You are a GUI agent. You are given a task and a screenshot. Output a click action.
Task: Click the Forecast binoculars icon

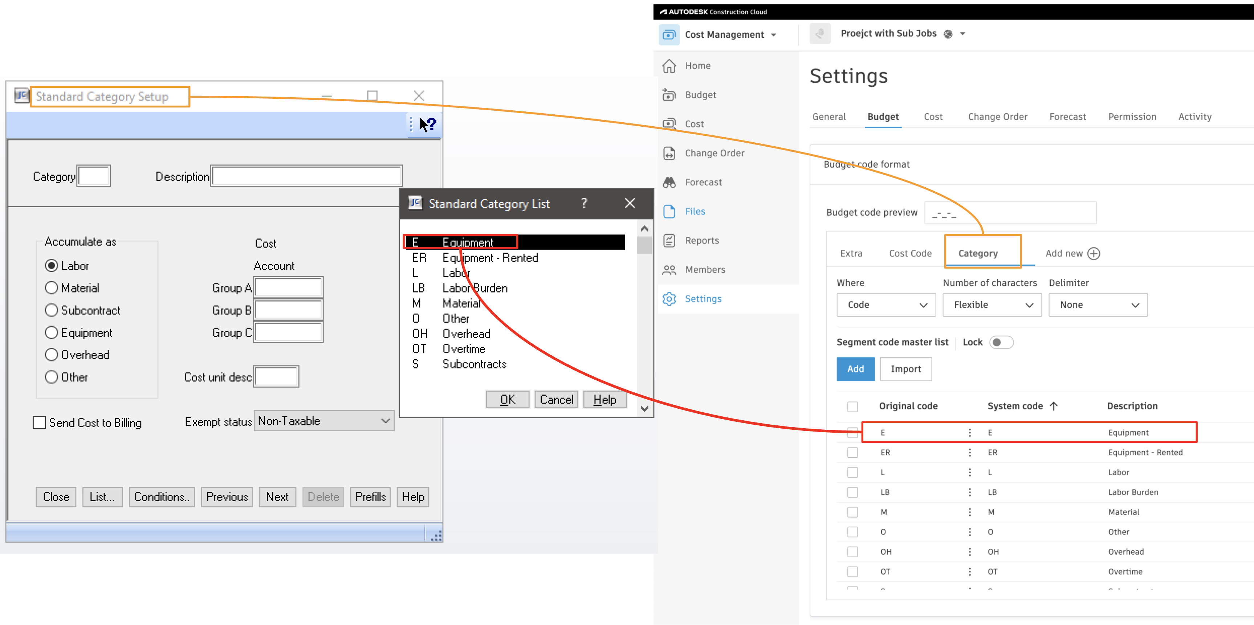669,182
